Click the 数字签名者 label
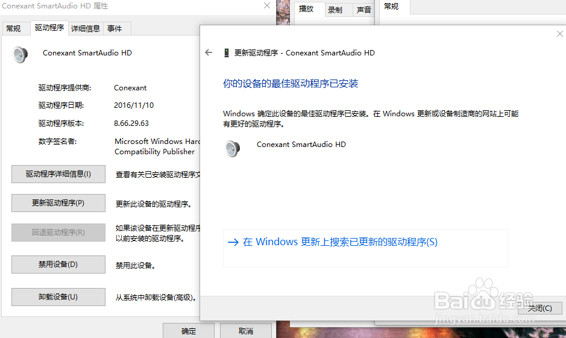The image size is (566, 338). click(x=58, y=142)
